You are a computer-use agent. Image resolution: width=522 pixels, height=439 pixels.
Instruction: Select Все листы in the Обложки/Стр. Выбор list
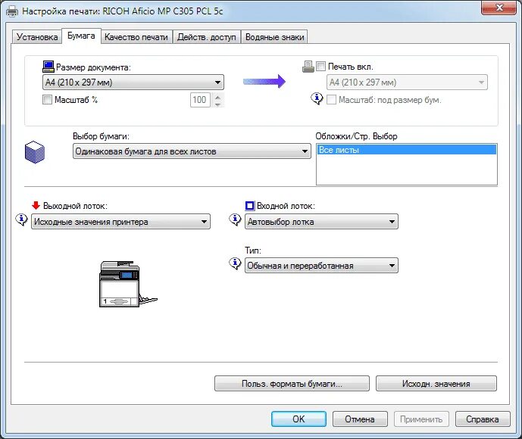[407, 150]
